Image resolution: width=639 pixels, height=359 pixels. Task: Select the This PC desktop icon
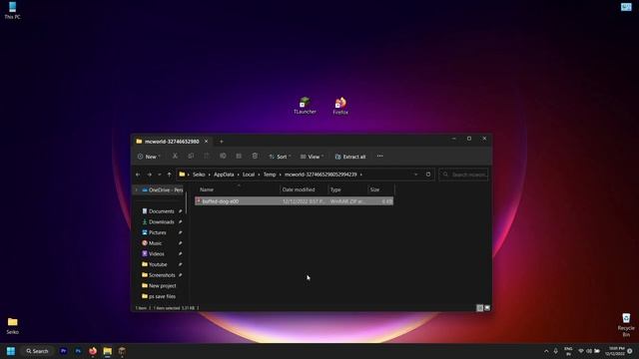[12, 11]
